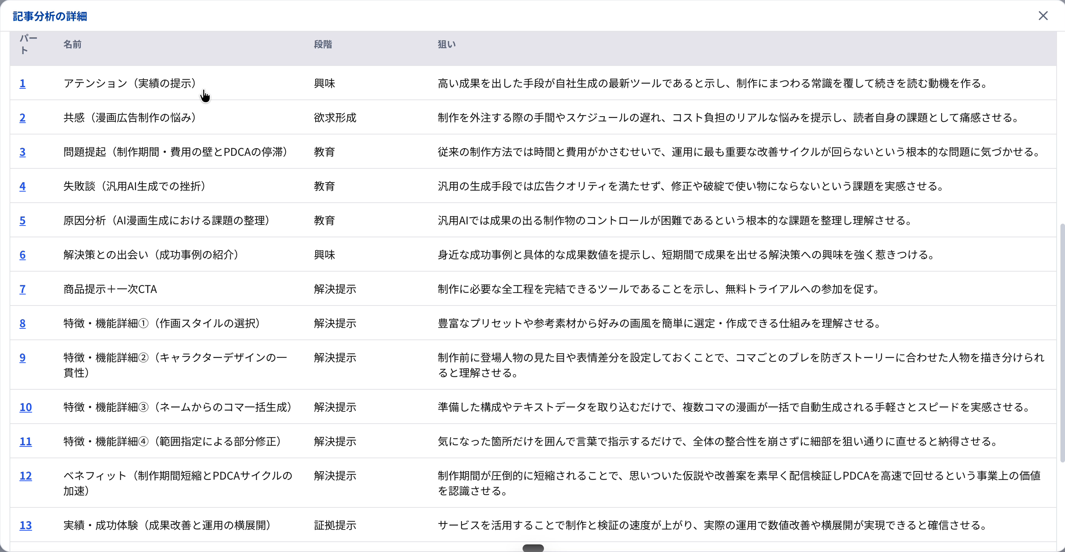
Task: Select ベネフィット（制作期間短縮とPDCAサイクルの加速）
Action: coord(178,483)
